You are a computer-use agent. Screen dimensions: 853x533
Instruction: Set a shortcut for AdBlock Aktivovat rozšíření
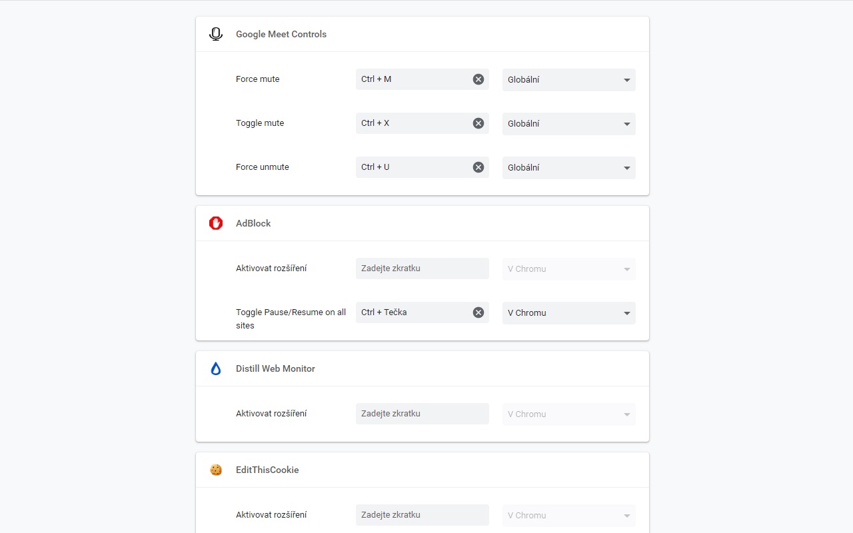(423, 268)
